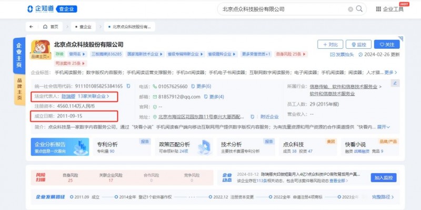The image size is (421, 210).
Task: Open legal representative 陈瑞卿 link
Action: click(68, 96)
